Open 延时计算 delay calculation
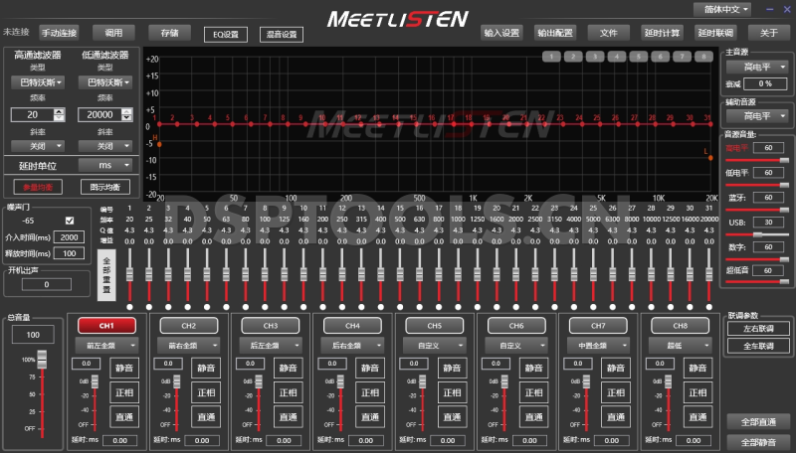796x453 pixels. pos(662,33)
